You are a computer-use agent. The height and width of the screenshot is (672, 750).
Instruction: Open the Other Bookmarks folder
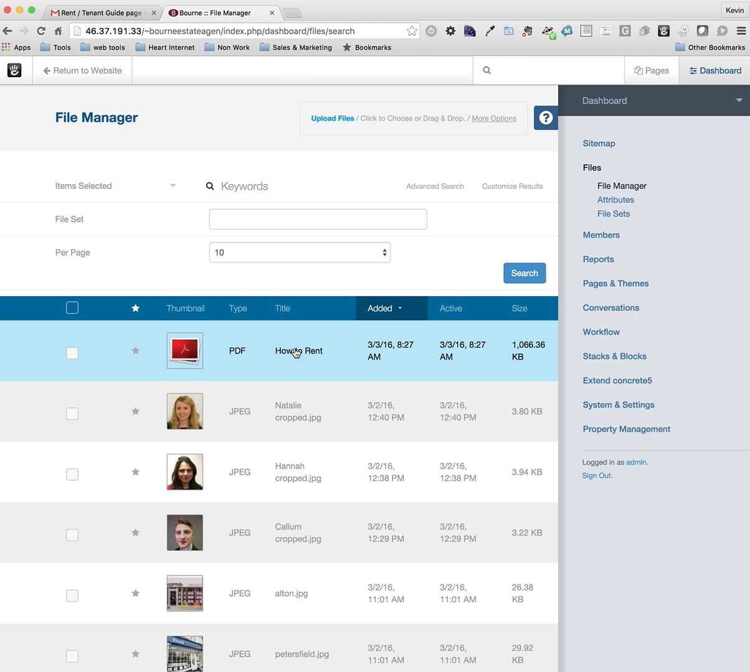[710, 47]
